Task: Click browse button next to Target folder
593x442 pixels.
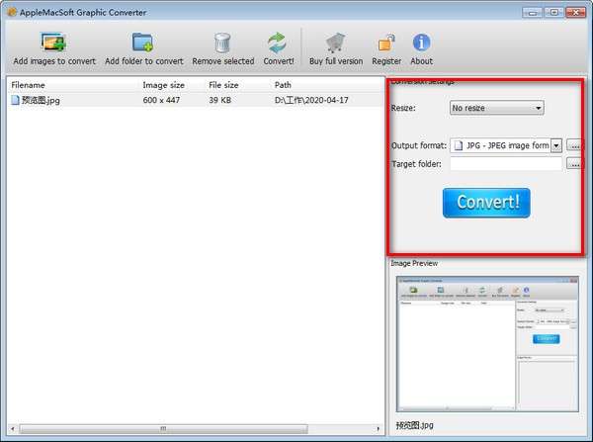Action: click(574, 164)
